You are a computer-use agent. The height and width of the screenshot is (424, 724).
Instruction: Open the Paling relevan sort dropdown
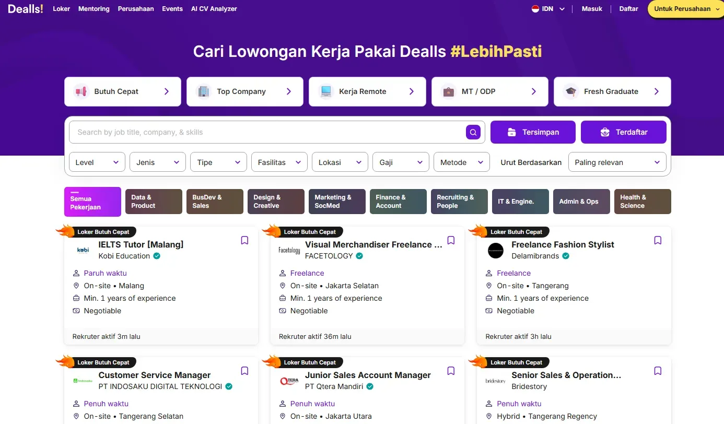(617, 162)
